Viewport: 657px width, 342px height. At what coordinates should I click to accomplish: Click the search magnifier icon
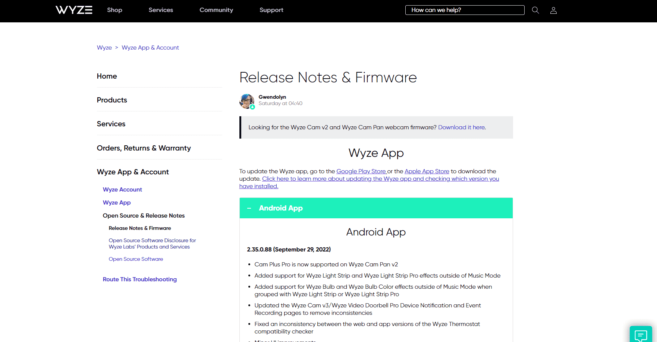click(535, 10)
